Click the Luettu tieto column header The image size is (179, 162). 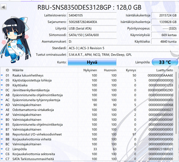click(x=155, y=70)
